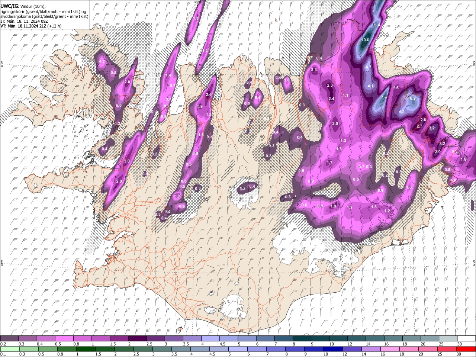Image resolution: width=476 pixels, height=357 pixels.
Task: Click the header line 'UWC/IG: Vindur (10m),'
Action: [23, 6]
